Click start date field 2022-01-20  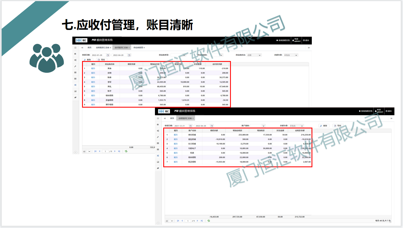click(x=98, y=55)
